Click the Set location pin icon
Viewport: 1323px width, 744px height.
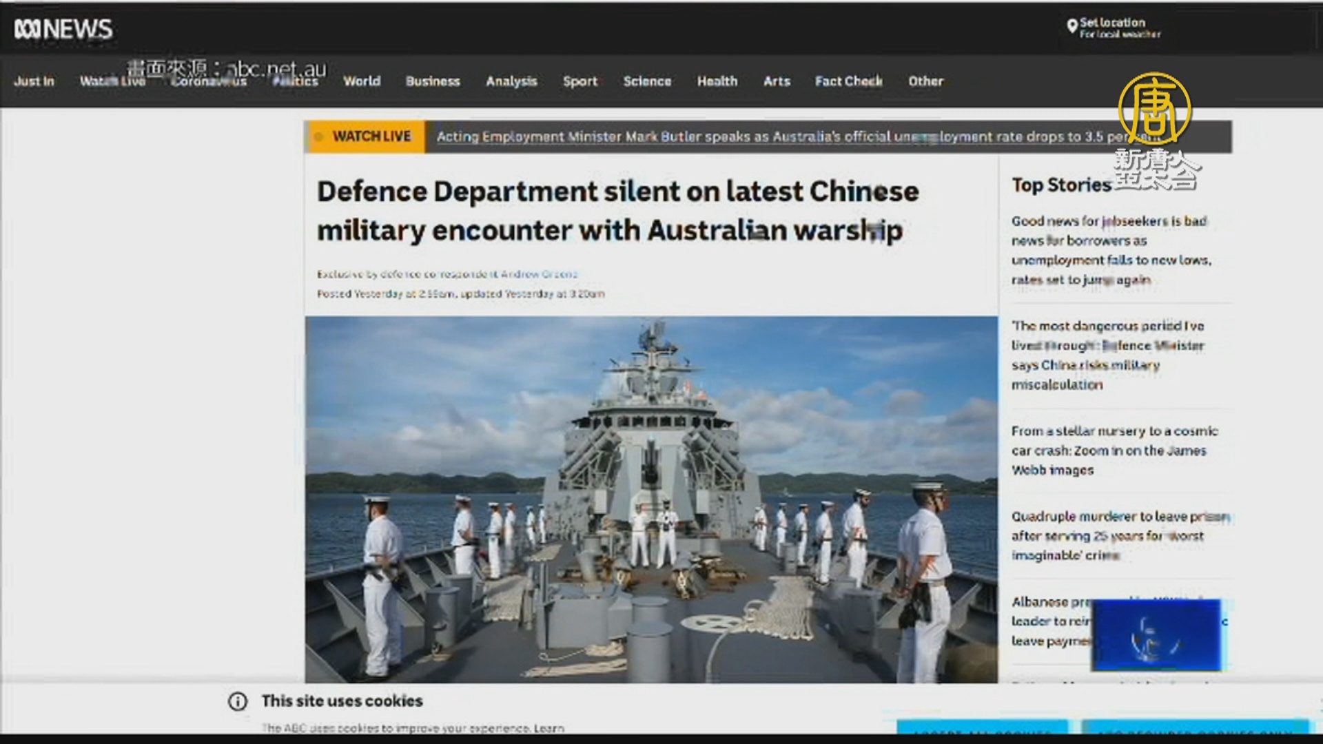click(x=1071, y=27)
